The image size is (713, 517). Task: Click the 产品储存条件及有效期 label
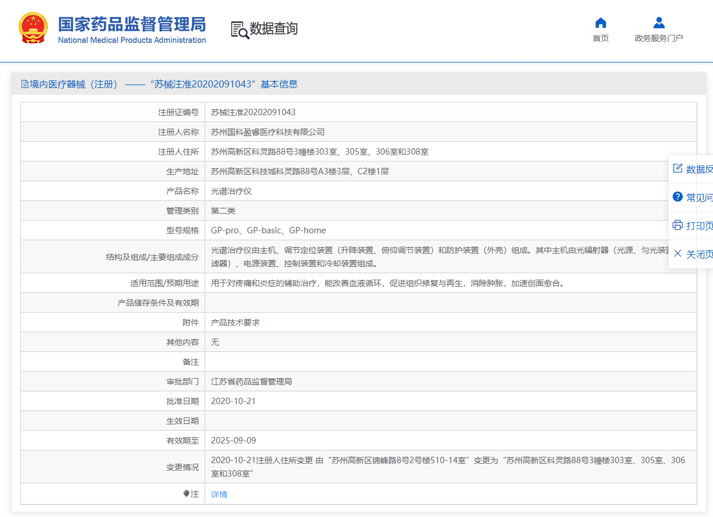[158, 303]
